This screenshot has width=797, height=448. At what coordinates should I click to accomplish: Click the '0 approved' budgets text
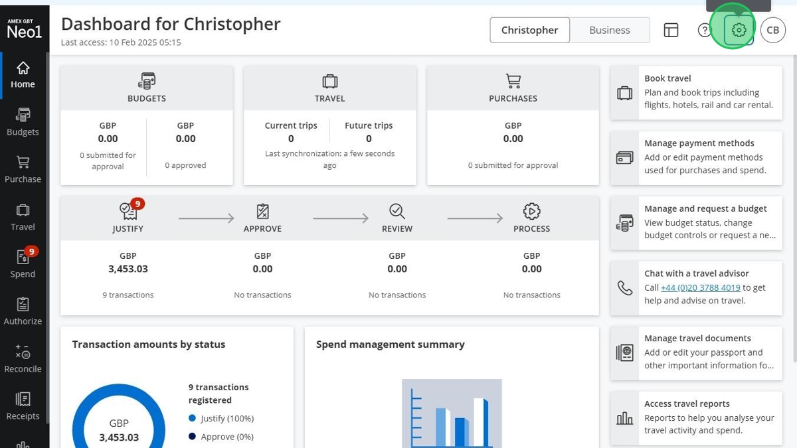[x=185, y=165]
